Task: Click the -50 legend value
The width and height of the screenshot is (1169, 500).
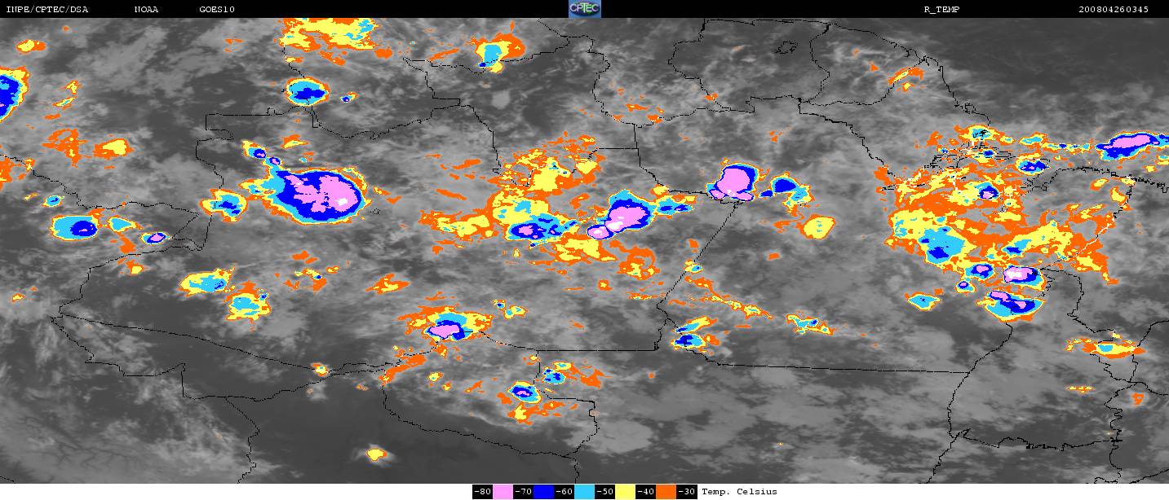Action: pos(605,492)
